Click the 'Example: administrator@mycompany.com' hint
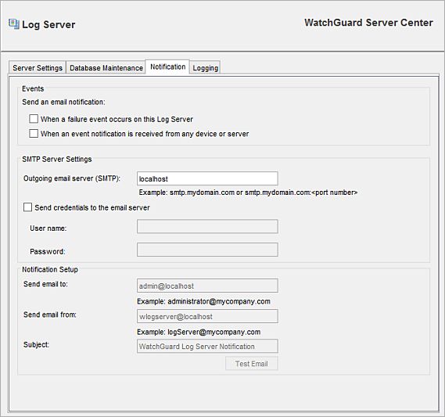Screen dimensions: 445x417 click(203, 301)
